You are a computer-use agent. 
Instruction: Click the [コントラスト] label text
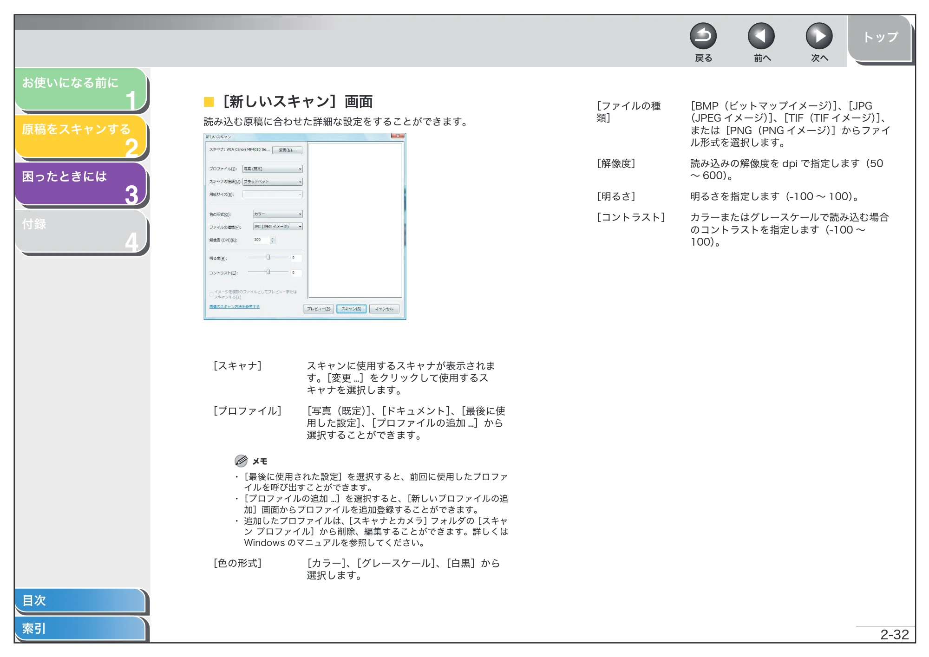pos(631,217)
